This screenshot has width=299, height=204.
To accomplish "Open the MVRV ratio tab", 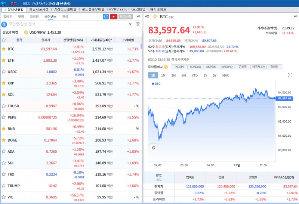I will click(x=118, y=9).
